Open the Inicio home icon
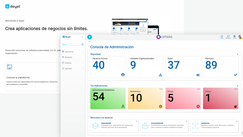 pos(222,37)
